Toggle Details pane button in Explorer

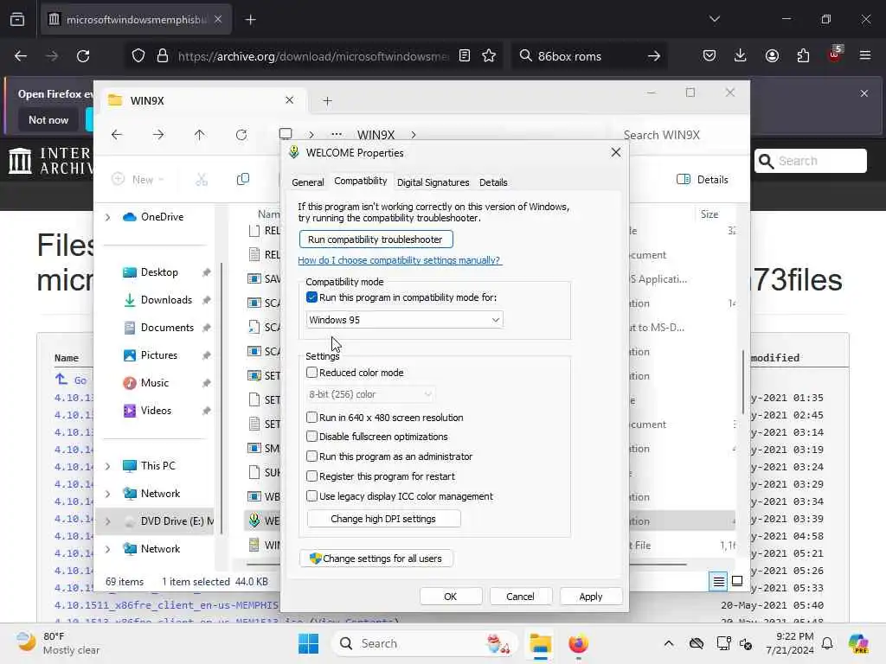(703, 180)
